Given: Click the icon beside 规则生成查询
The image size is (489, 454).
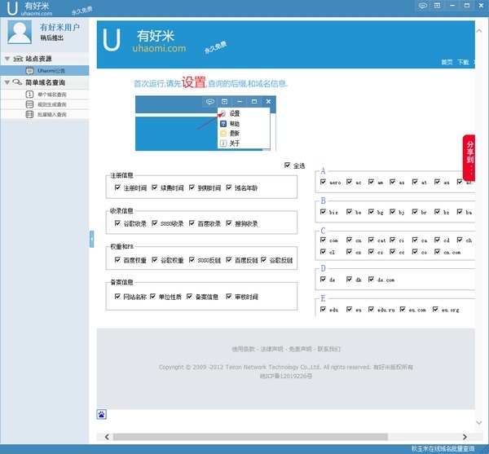Looking at the screenshot, I should click(29, 104).
